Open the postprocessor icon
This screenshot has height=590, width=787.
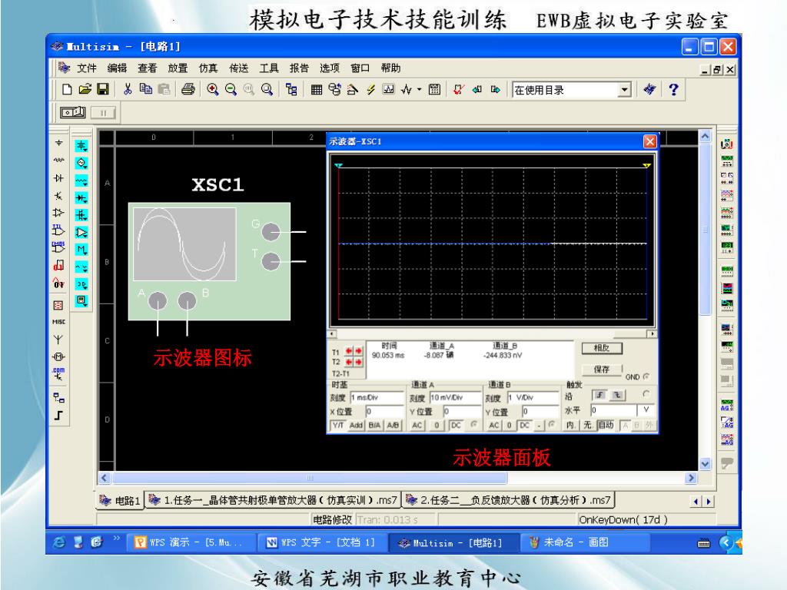coord(435,89)
